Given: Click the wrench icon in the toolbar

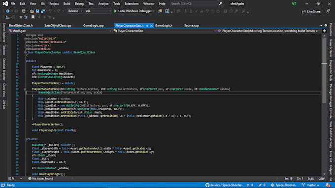Looking at the screenshot, I should 236,11.
